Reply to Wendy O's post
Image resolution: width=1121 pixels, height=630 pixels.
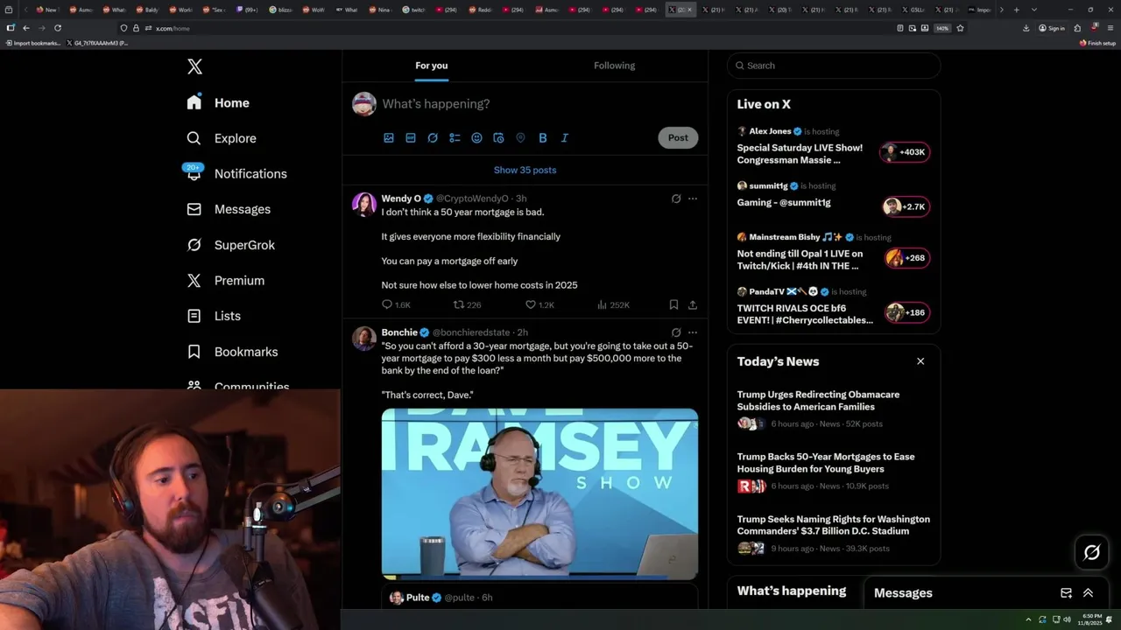396,304
